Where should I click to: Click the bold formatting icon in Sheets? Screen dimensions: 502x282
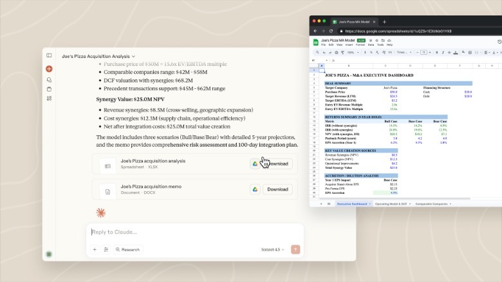pos(436,52)
